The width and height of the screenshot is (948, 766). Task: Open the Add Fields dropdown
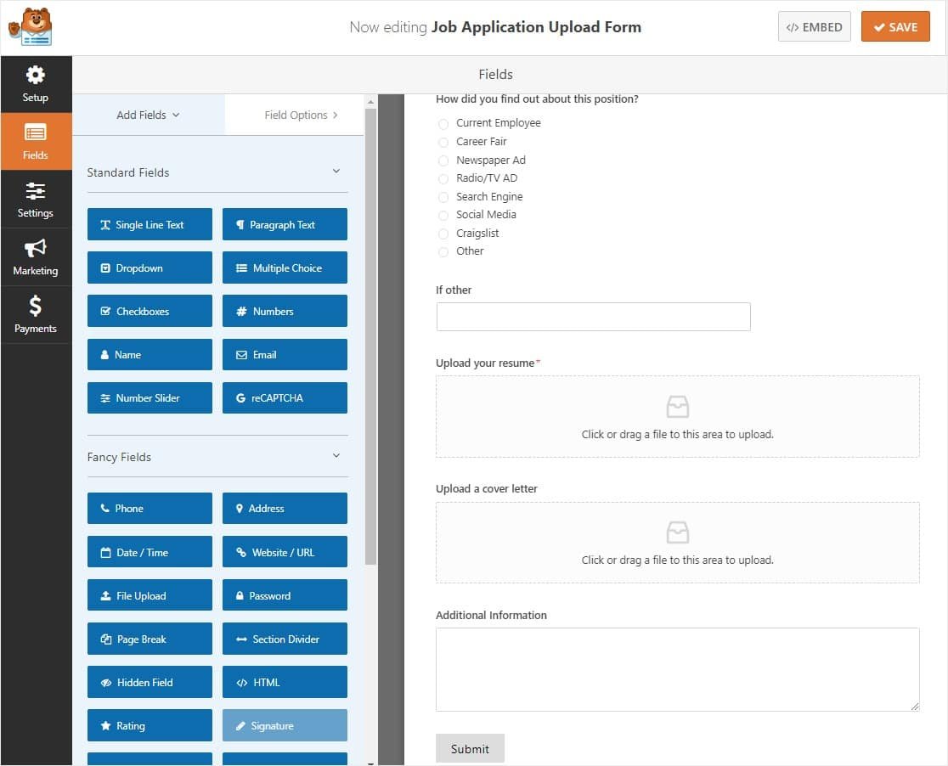(148, 114)
